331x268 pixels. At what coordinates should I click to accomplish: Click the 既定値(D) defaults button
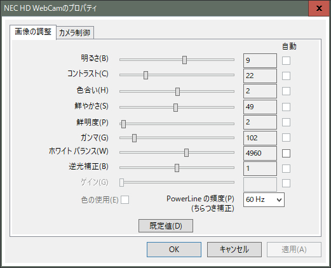coord(166,225)
